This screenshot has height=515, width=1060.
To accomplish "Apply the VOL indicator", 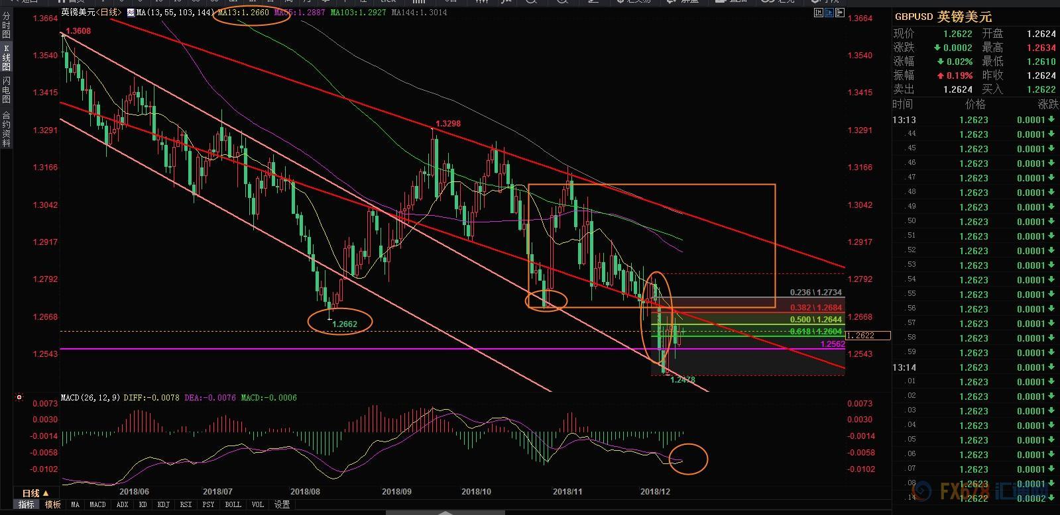I will (x=258, y=504).
